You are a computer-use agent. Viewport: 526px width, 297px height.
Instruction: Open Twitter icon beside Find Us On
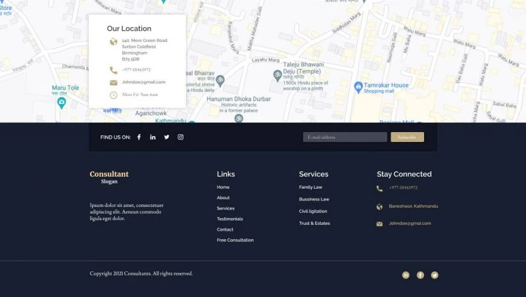pos(167,137)
